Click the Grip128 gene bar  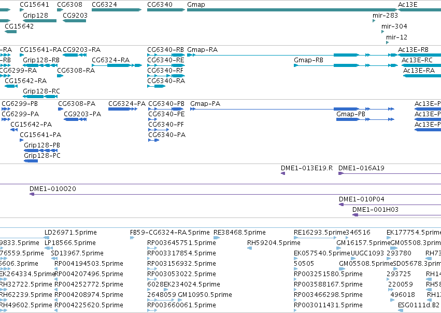tap(40, 21)
